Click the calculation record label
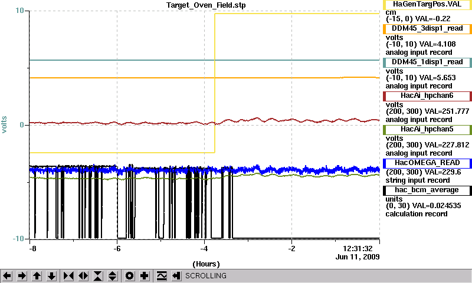Screen dimensions: 472x283 pos(417,214)
